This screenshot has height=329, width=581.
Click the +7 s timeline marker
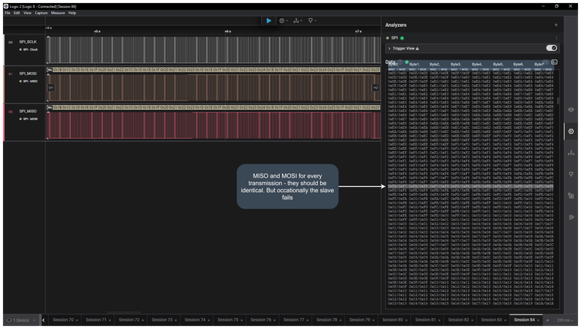click(358, 31)
